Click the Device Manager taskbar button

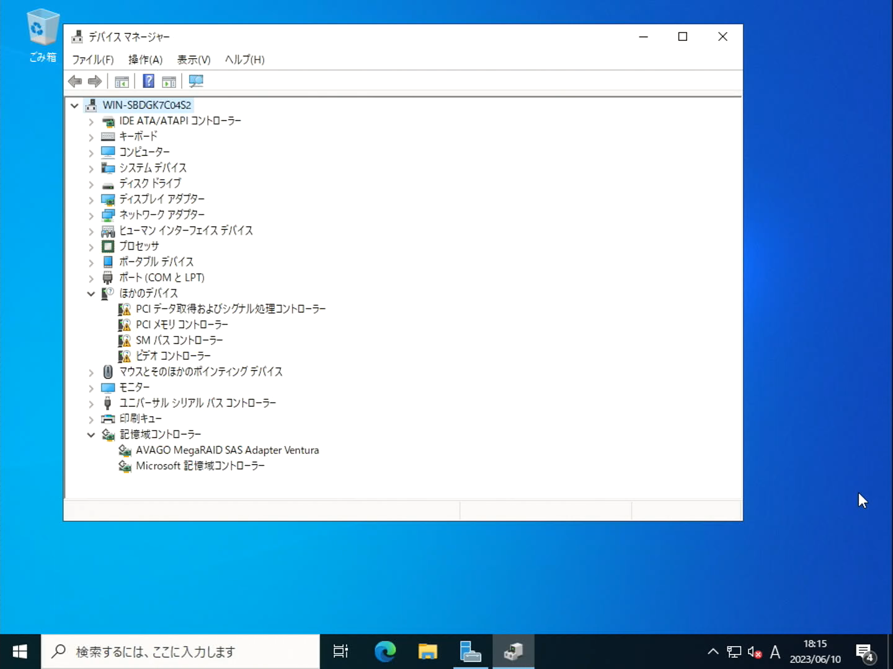pos(513,652)
